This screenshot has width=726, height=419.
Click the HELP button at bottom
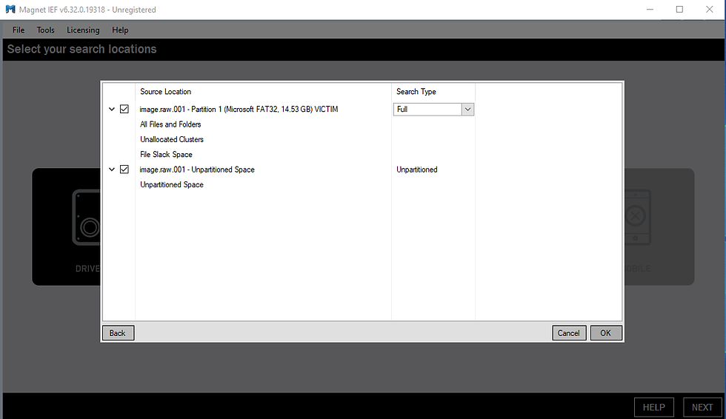(653, 407)
